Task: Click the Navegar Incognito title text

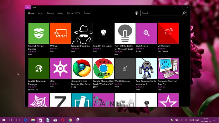Action: tap(80, 46)
